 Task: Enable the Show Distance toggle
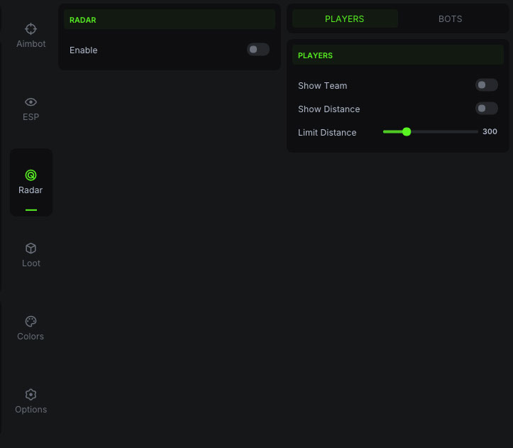click(x=486, y=109)
